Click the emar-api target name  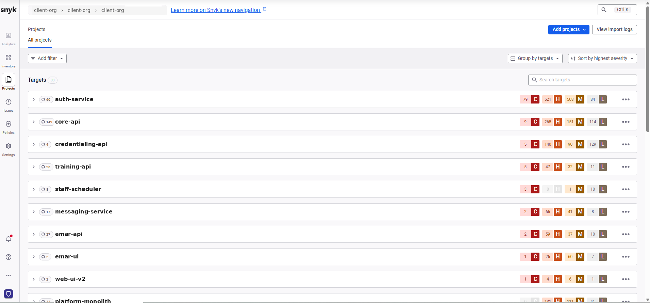69,234
